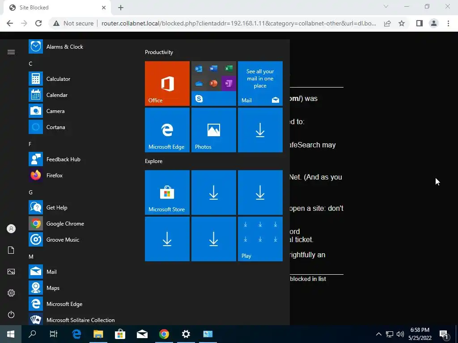Open Mail in the app list
Viewport: 458px width, 343px height.
(79, 272)
